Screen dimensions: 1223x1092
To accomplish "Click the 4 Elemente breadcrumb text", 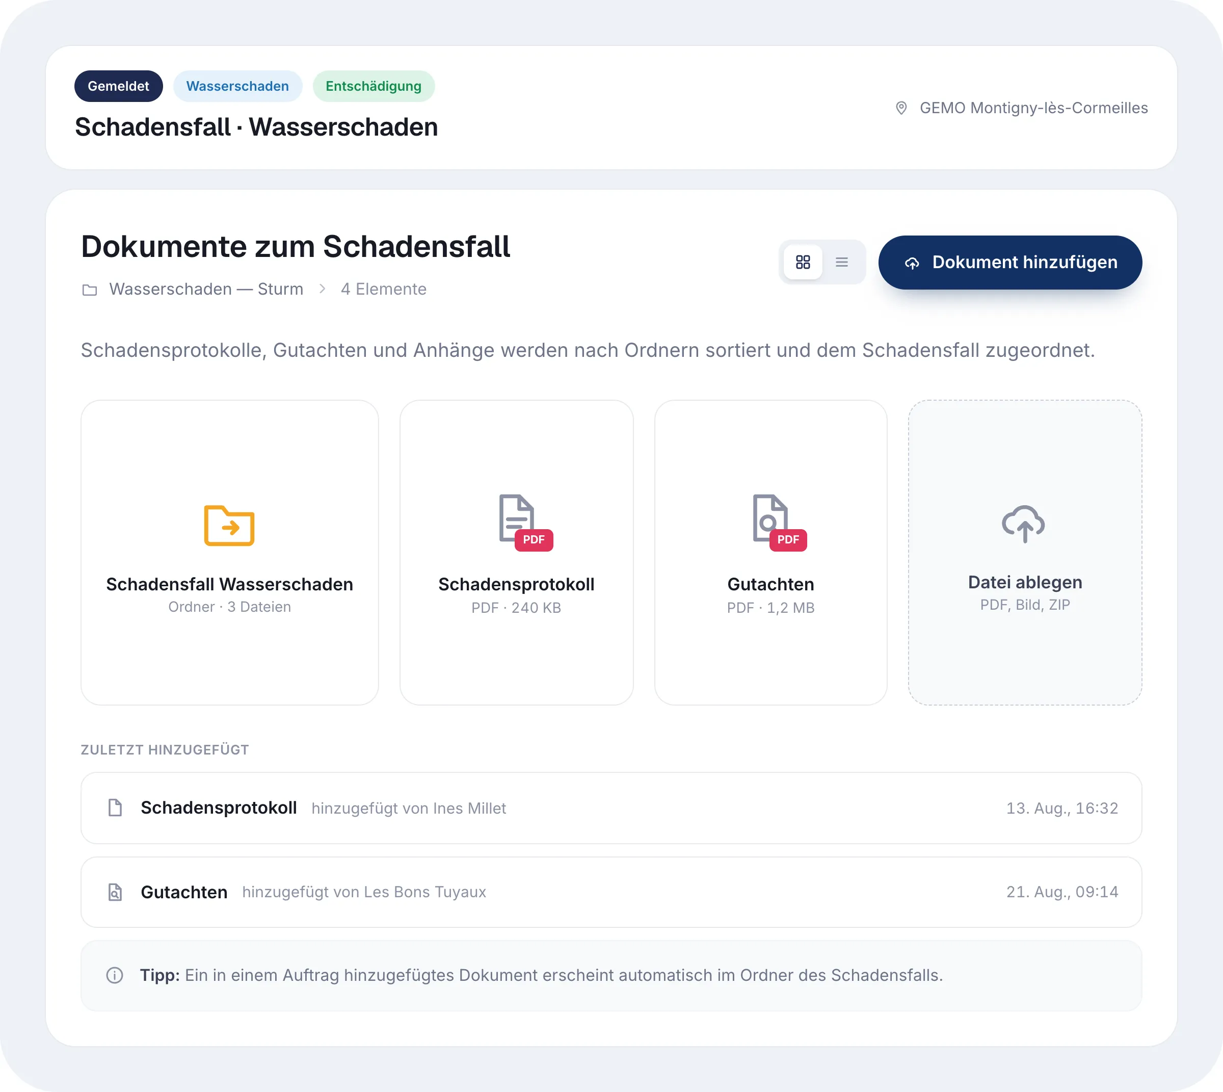I will [384, 289].
